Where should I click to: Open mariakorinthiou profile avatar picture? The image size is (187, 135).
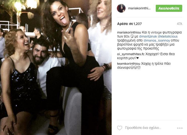pyautogui.click(x=121, y=8)
